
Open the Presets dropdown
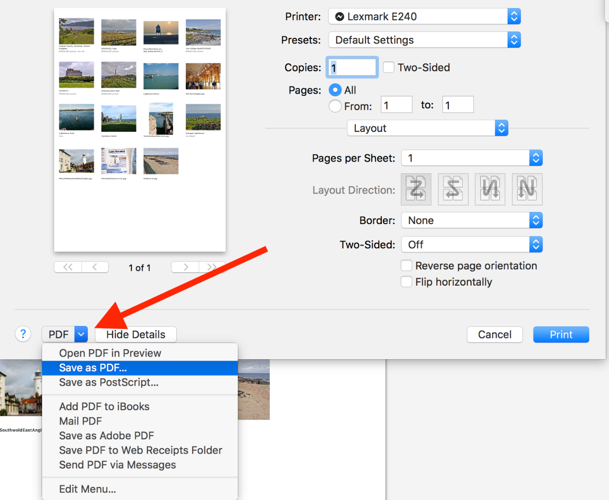pyautogui.click(x=424, y=40)
